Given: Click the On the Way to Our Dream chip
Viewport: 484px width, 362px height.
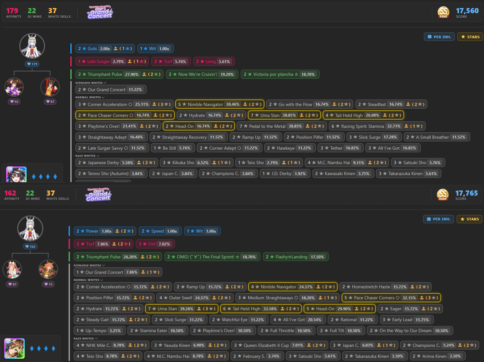Looking at the screenshot, I should 410,331.
